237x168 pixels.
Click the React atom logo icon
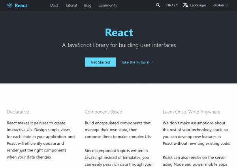pyautogui.click(x=9, y=5)
